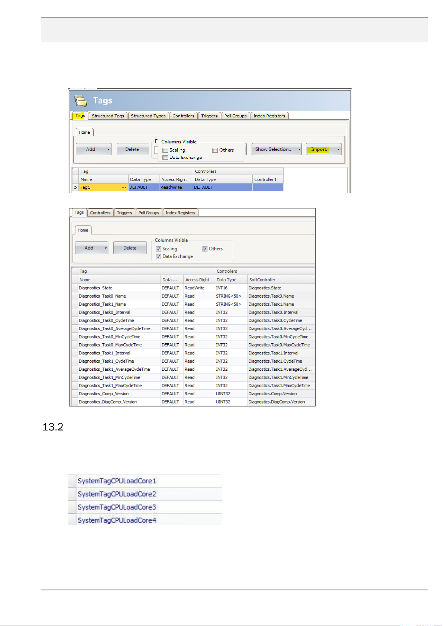The height and width of the screenshot is (626, 443).
Task: Enable the unchecked Data Exchange checkbox
Action: point(165,158)
